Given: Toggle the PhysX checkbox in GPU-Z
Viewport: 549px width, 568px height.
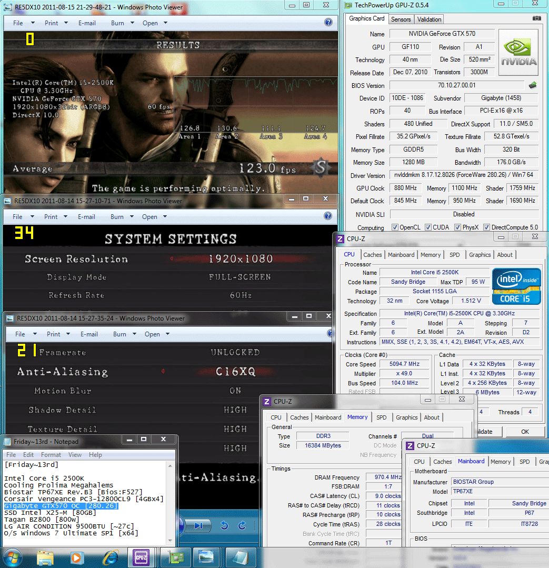Looking at the screenshot, I should click(x=458, y=227).
